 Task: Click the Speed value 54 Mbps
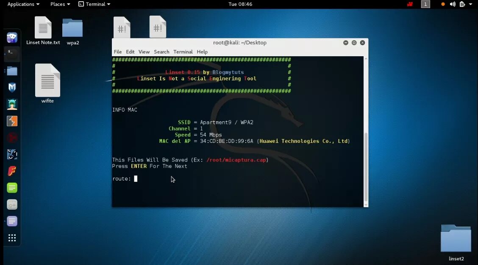pos(211,135)
